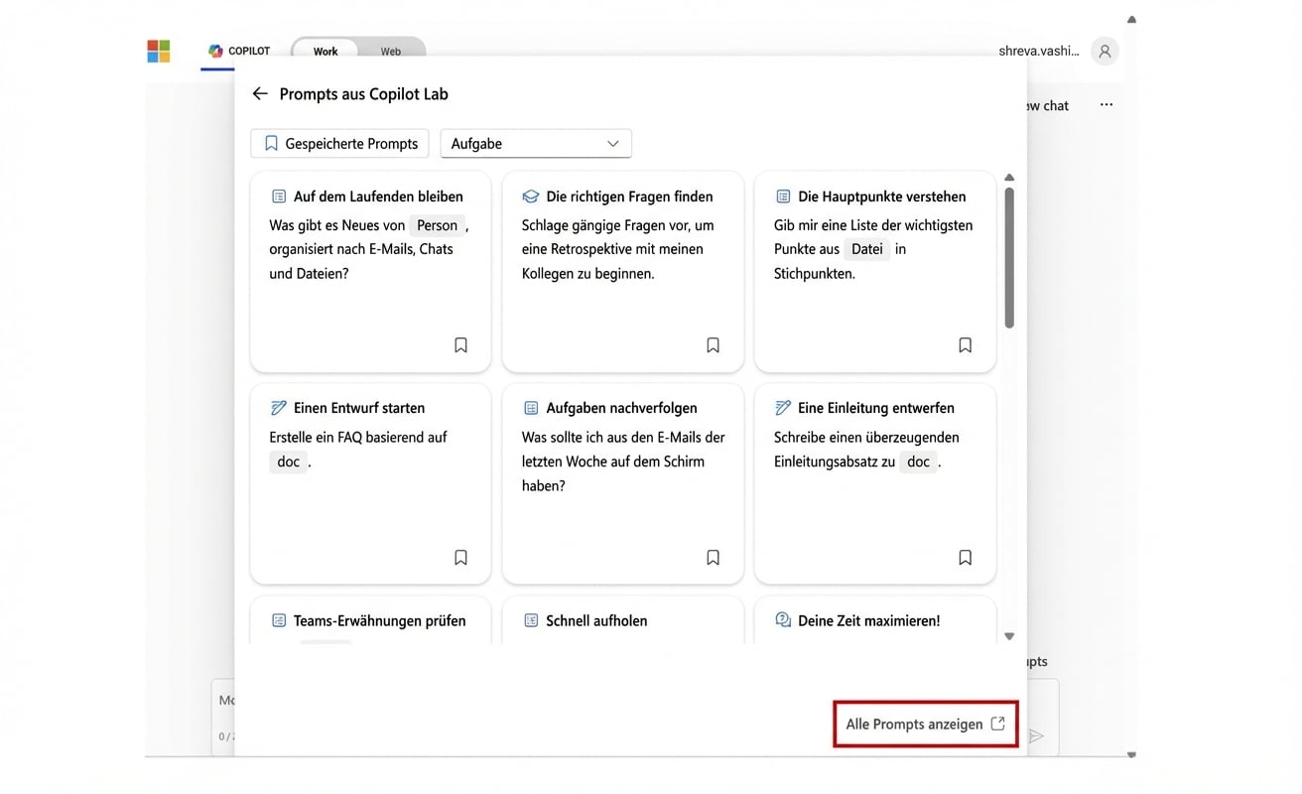Click the prompt list vertical scrollbar thumb
This screenshot has width=1302, height=794.
[1009, 258]
